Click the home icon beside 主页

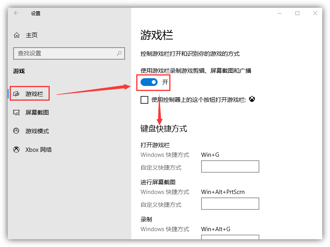pos(17,35)
